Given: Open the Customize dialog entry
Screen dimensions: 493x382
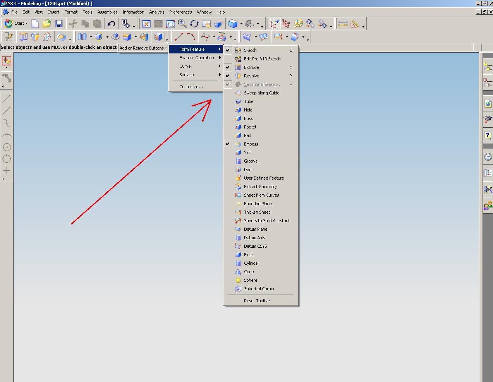Looking at the screenshot, I should pos(191,87).
